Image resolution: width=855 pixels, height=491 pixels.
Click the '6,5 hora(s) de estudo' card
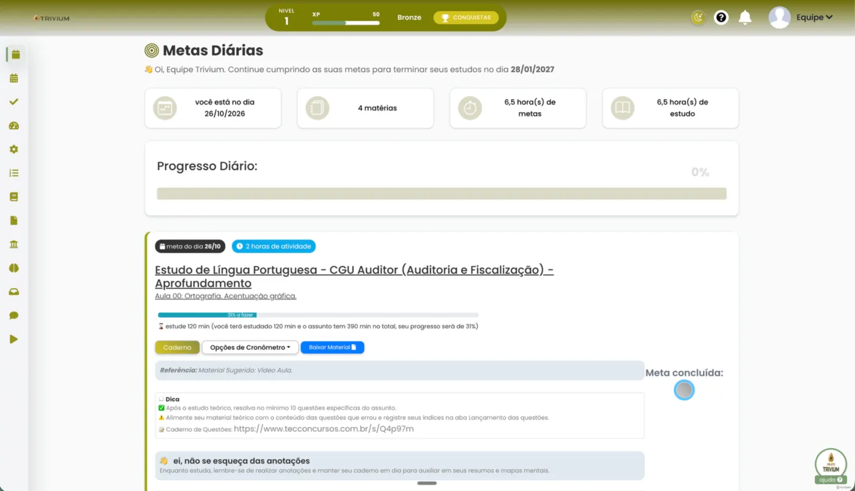[671, 108]
